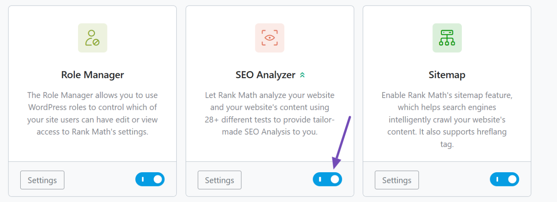Viewport: 557px width, 202px height.
Task: Select the SEO Analyzer title text
Action: 265,75
